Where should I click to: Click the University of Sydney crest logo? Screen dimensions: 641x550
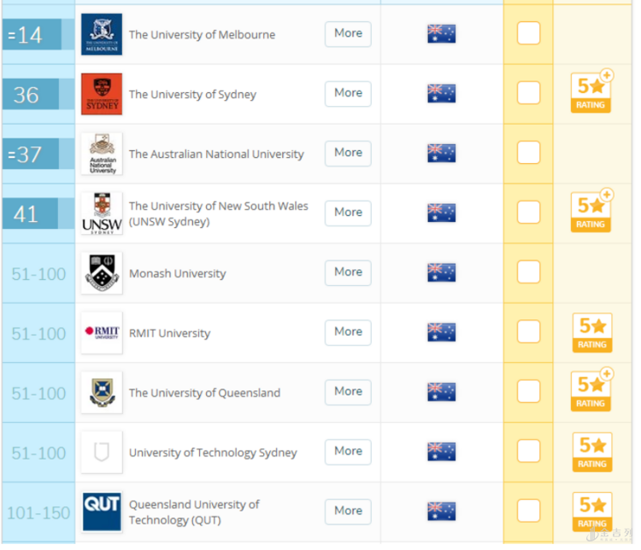102,94
